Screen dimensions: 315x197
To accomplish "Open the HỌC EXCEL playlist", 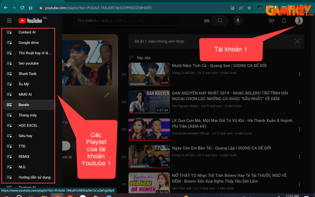I will pyautogui.click(x=28, y=125).
